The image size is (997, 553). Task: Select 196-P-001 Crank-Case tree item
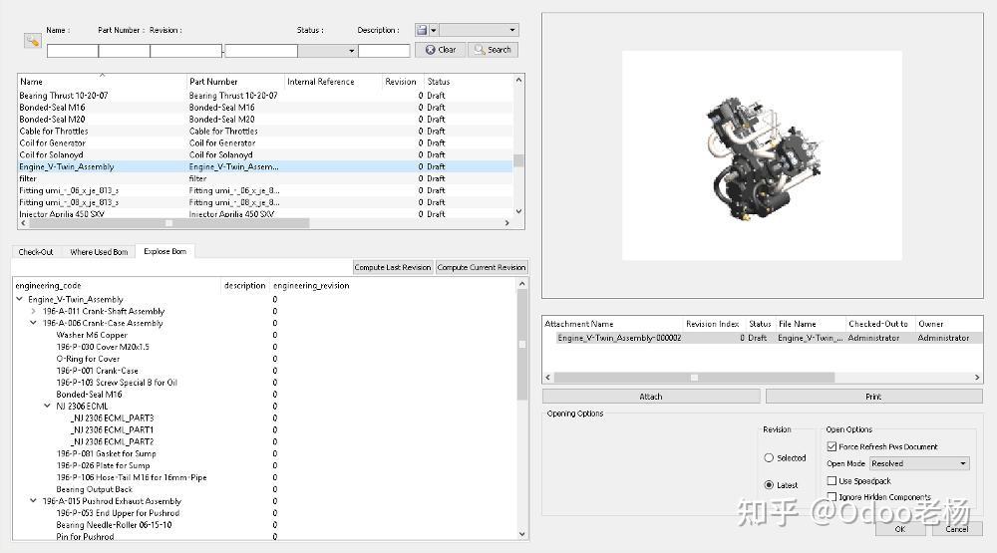click(97, 371)
